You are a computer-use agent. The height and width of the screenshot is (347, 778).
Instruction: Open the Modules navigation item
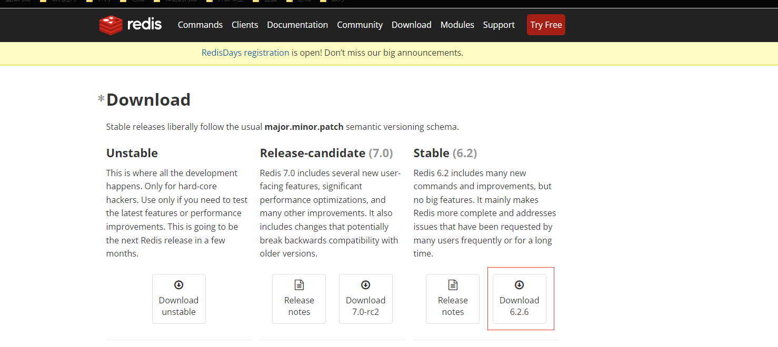click(457, 25)
